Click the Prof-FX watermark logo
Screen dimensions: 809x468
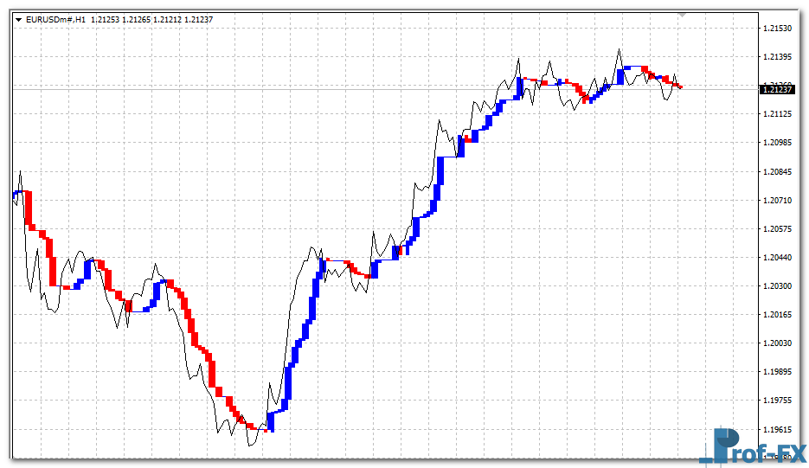(751, 447)
